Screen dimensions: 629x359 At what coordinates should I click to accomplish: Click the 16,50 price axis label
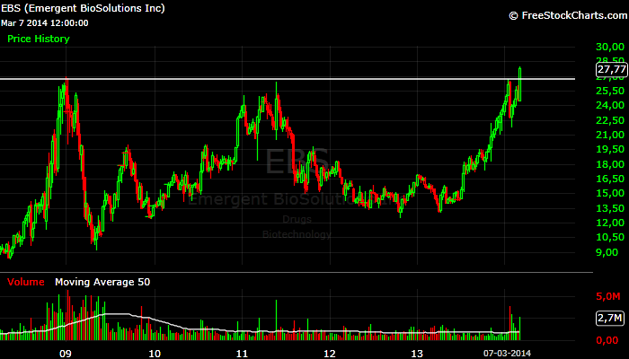pyautogui.click(x=610, y=179)
